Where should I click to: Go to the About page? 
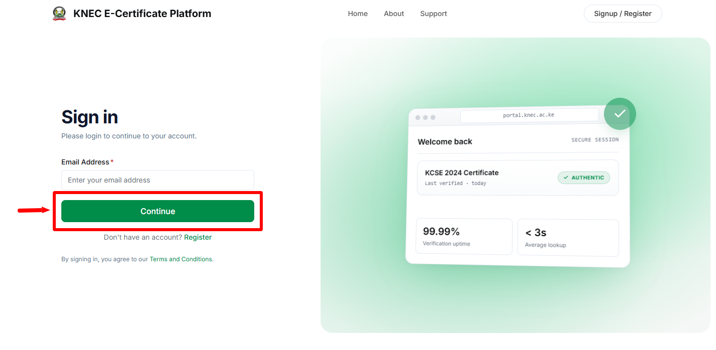pos(394,14)
